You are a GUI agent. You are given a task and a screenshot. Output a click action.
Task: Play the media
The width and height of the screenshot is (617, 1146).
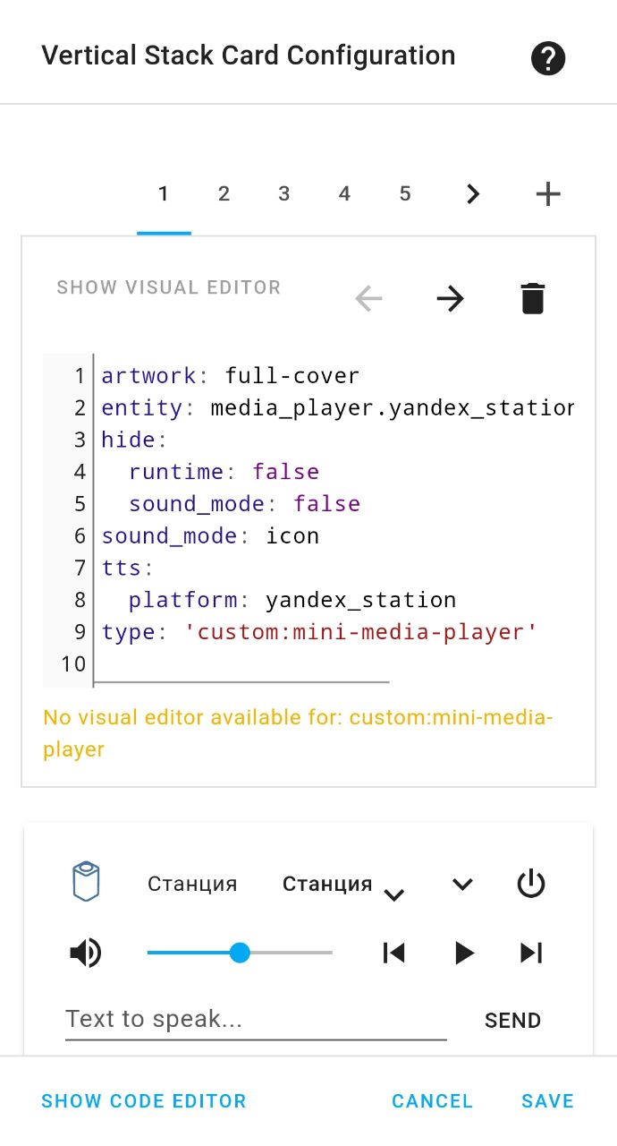coord(463,954)
